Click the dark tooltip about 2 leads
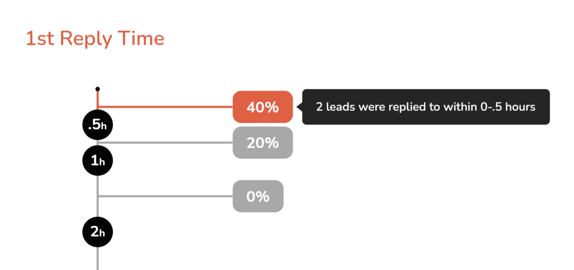Screen dimensions: 574x270 point(426,107)
